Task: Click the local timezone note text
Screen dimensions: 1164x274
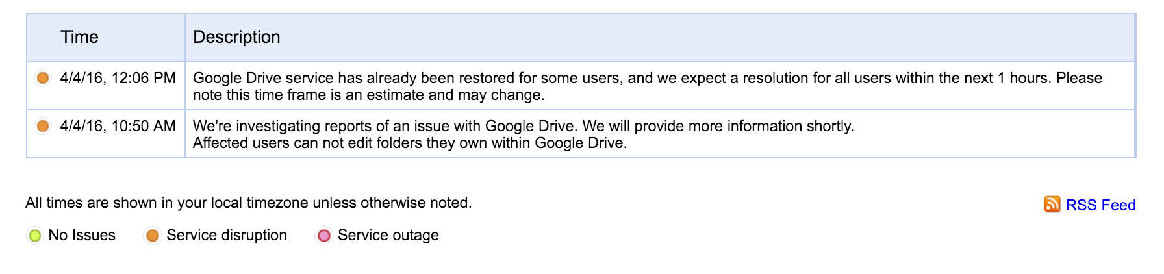Action: pyautogui.click(x=248, y=203)
